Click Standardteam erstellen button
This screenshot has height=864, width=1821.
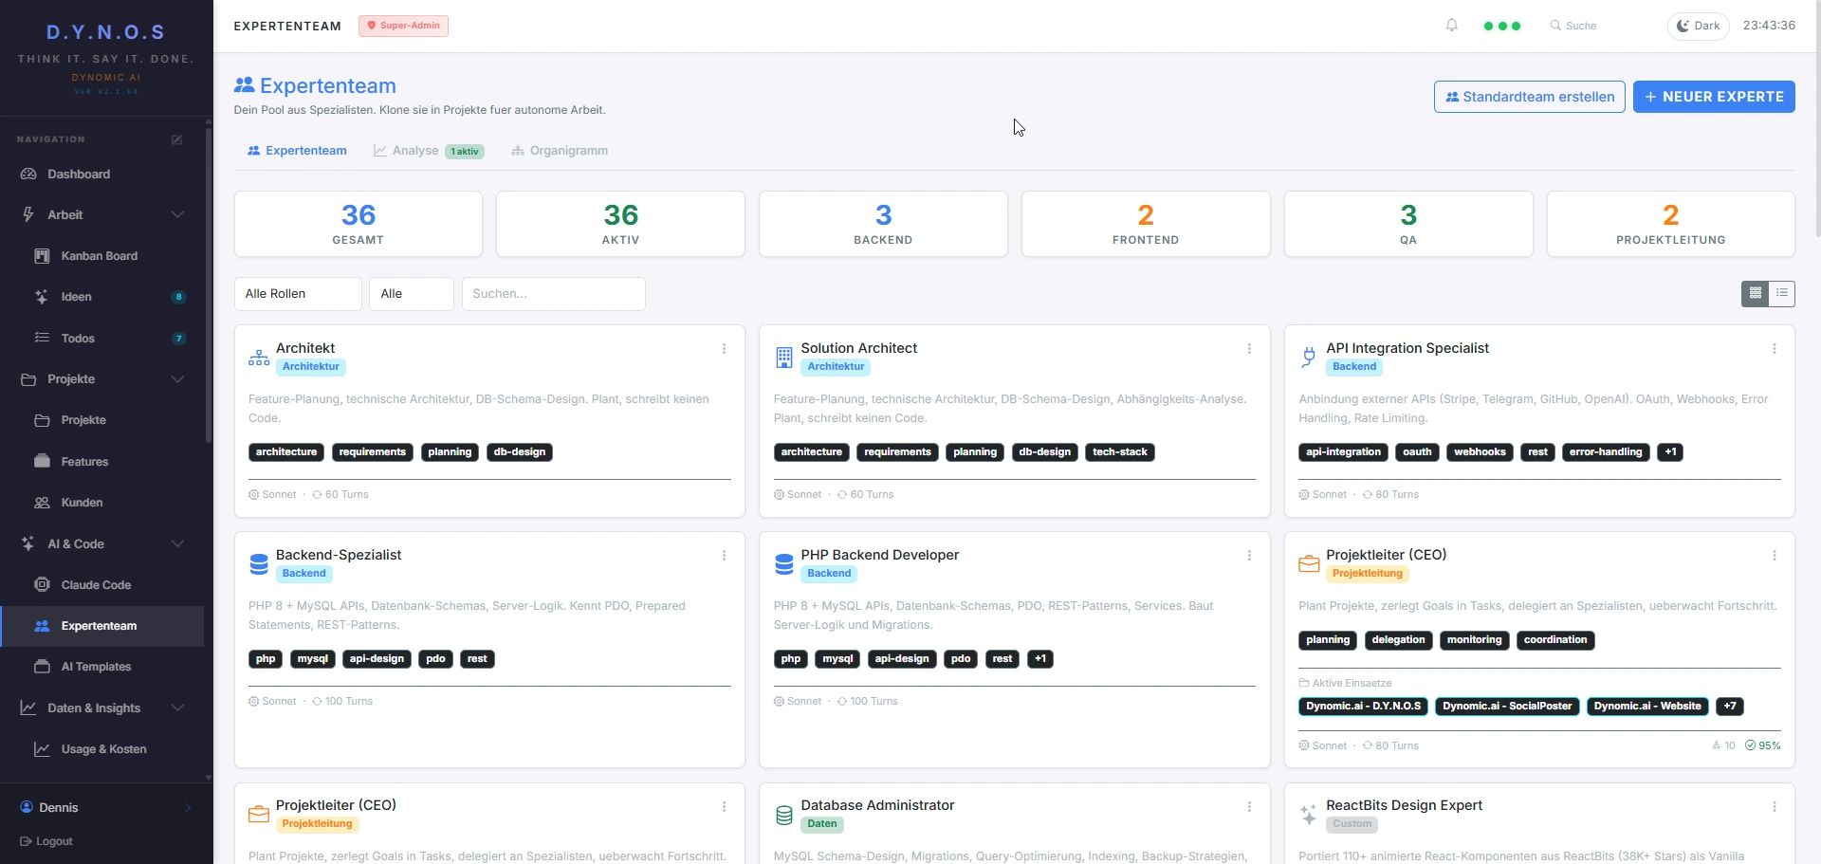1530,97
